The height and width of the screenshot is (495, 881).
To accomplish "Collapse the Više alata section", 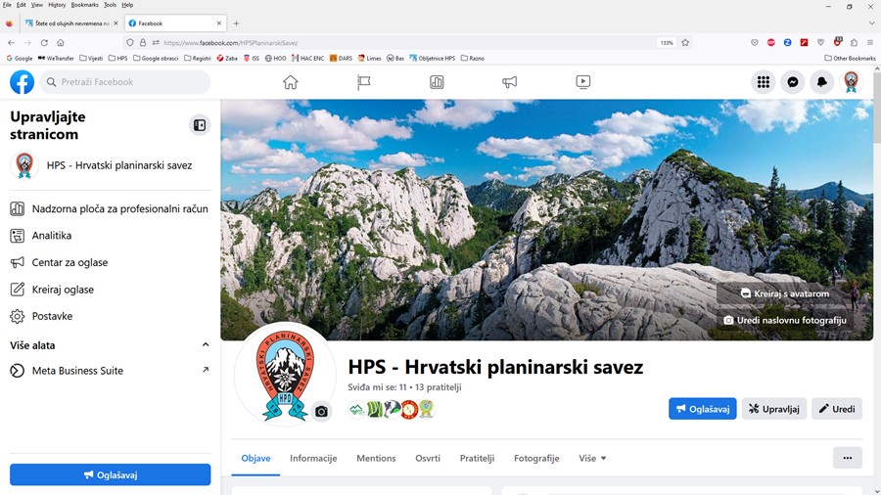I will click(206, 345).
